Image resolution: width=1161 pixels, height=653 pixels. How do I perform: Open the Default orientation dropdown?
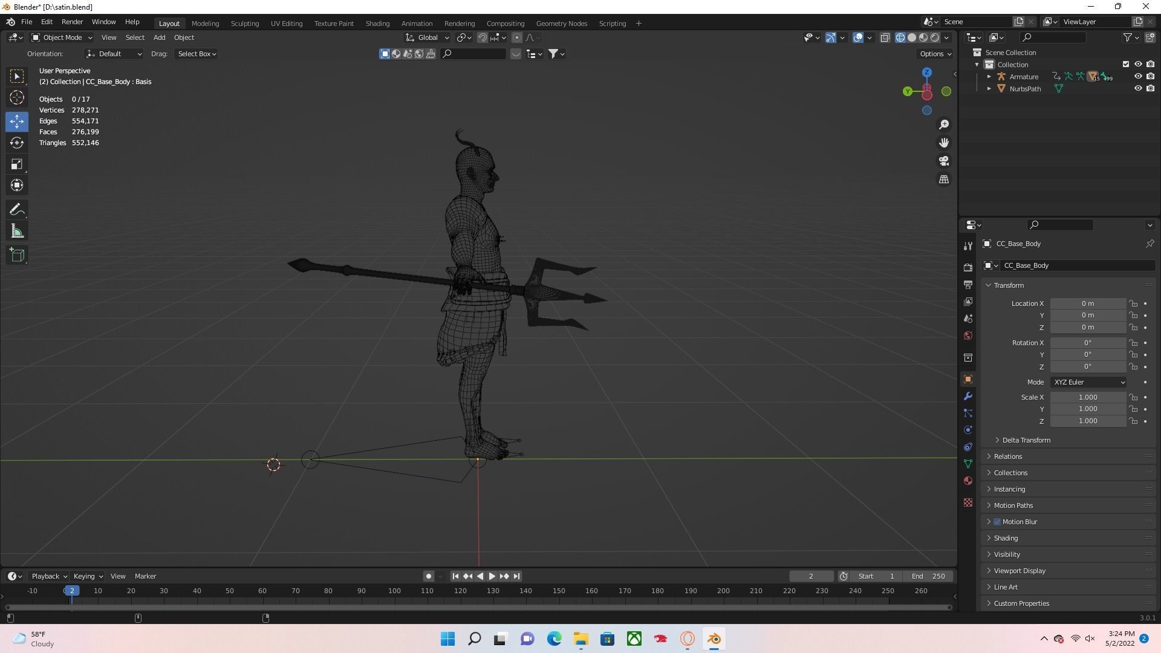[114, 54]
